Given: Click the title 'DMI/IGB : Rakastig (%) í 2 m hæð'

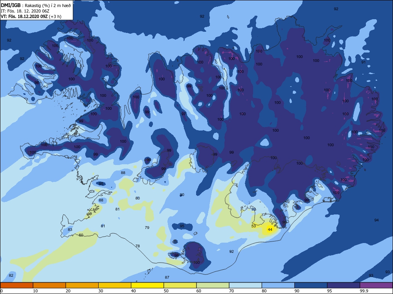Looking at the screenshot, I should [x=36, y=5].
